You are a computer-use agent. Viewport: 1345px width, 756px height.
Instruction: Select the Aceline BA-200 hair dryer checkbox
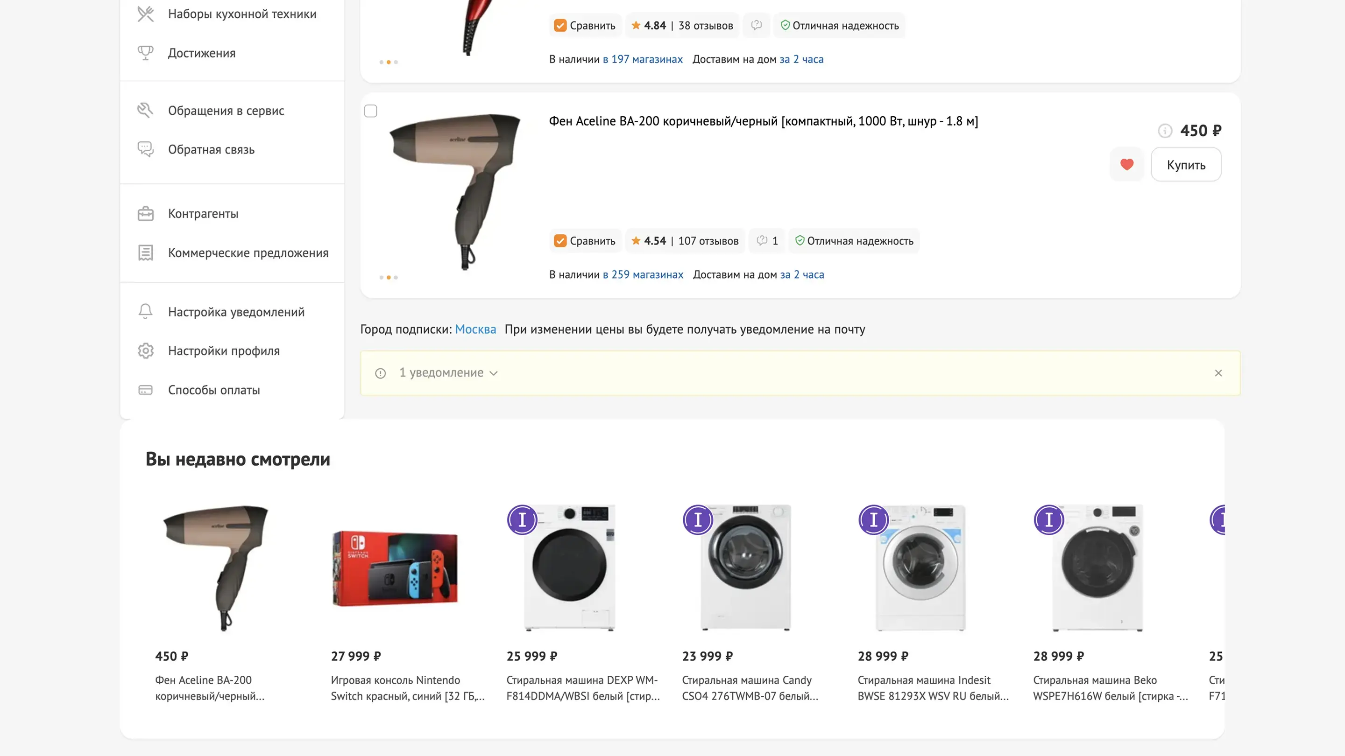[x=371, y=111]
